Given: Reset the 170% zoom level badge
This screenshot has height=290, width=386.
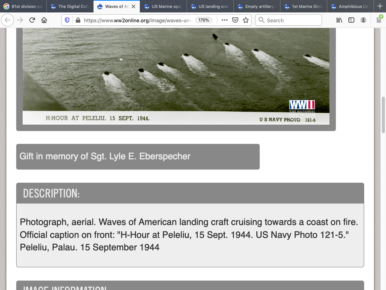Looking at the screenshot, I should pos(204,20).
